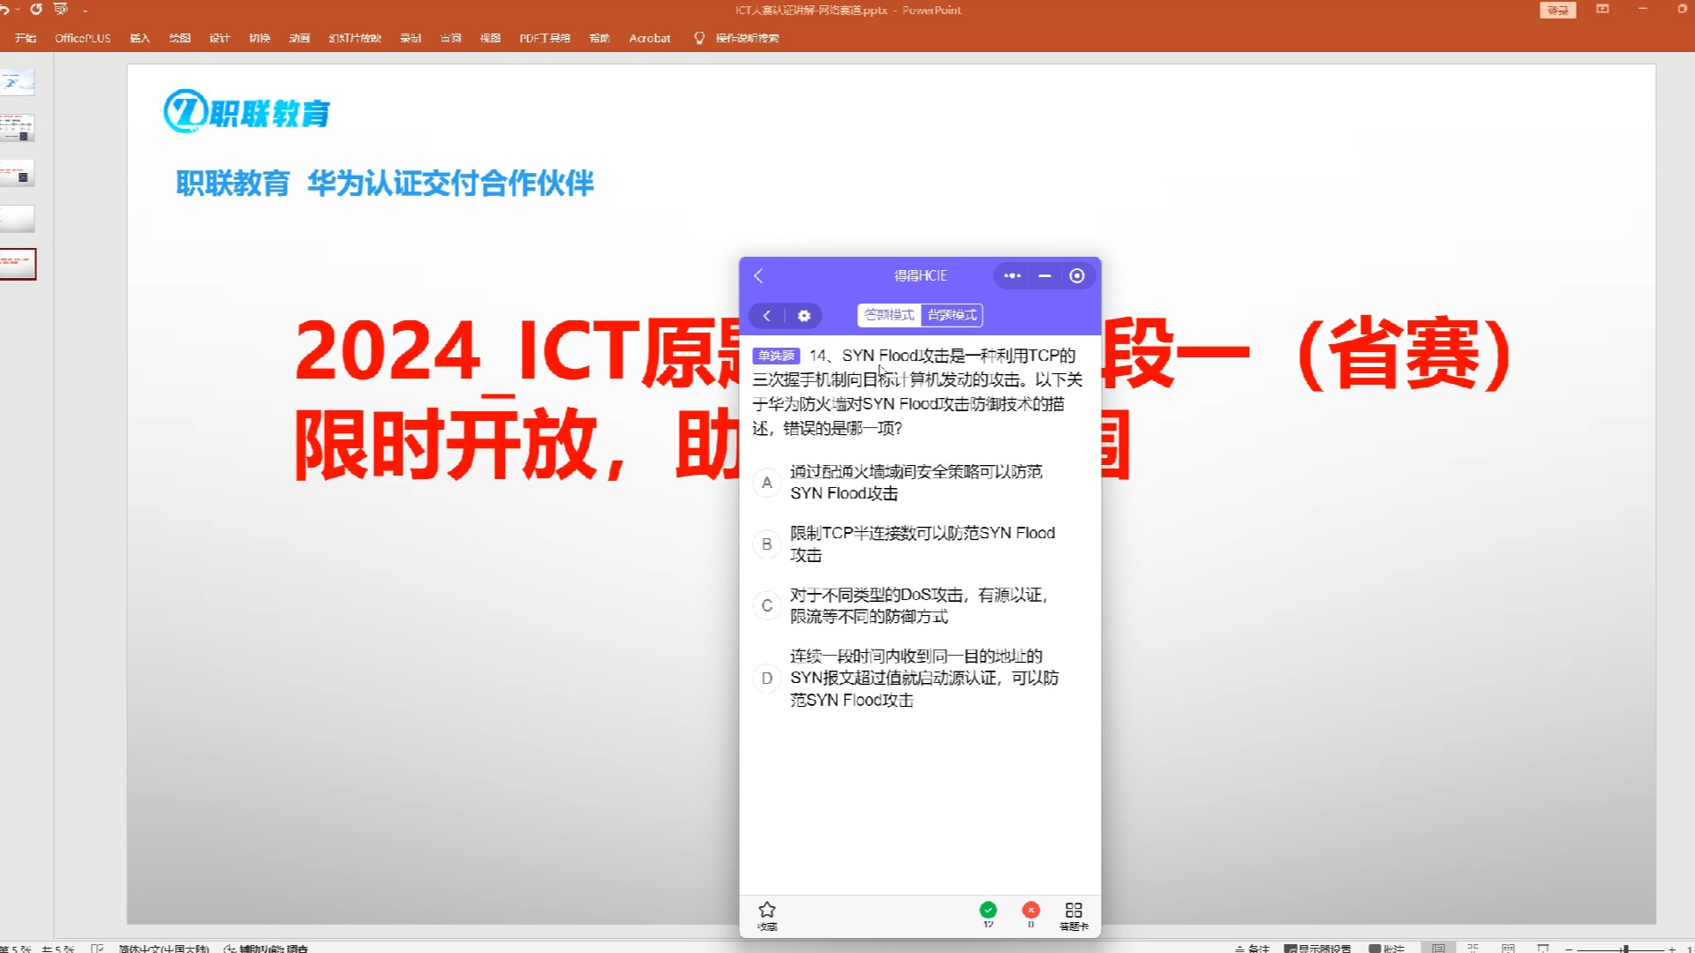
Task: Click the 操作说明搜索 search field
Action: point(747,38)
